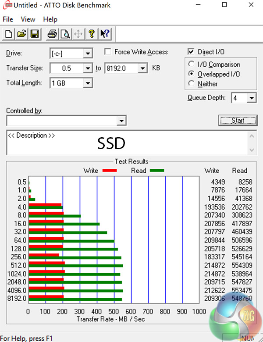Click the green Read legend swatch

click(157, 171)
